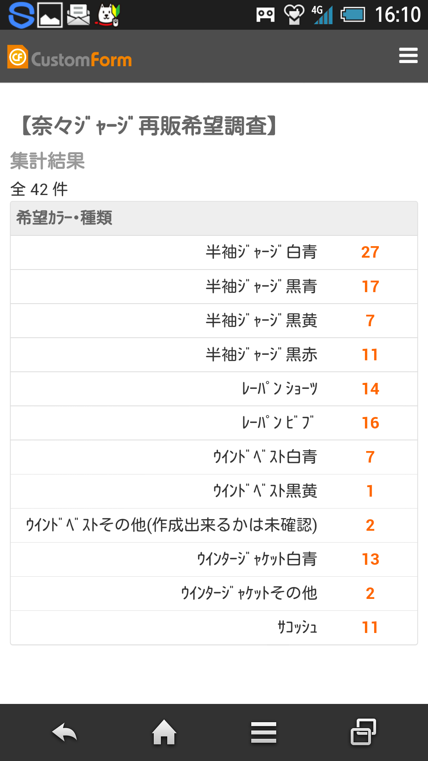
Task: Tap the mail notification icon
Action: [78, 15]
